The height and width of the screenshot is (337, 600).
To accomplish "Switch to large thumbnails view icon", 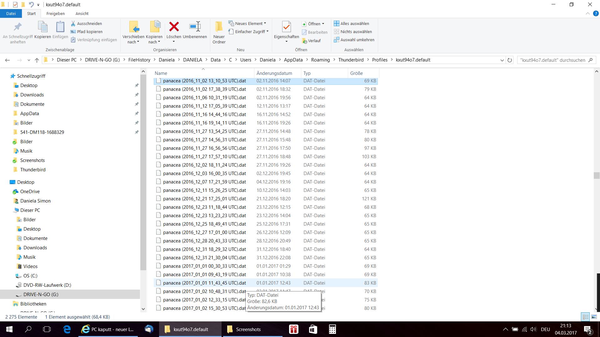I will click(594, 317).
